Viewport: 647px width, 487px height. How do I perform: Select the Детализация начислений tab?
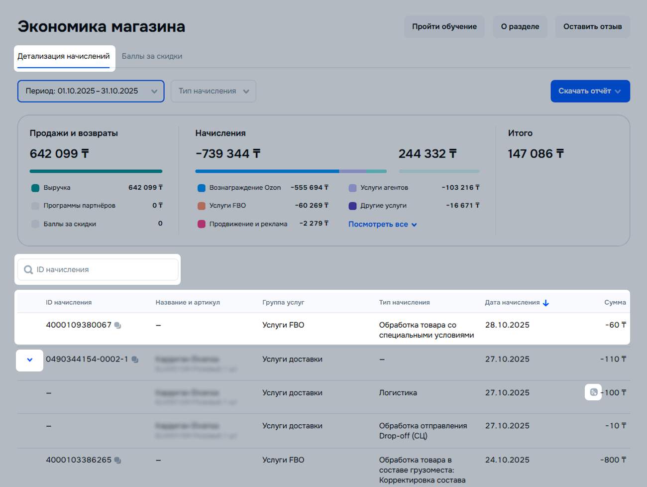tap(64, 56)
